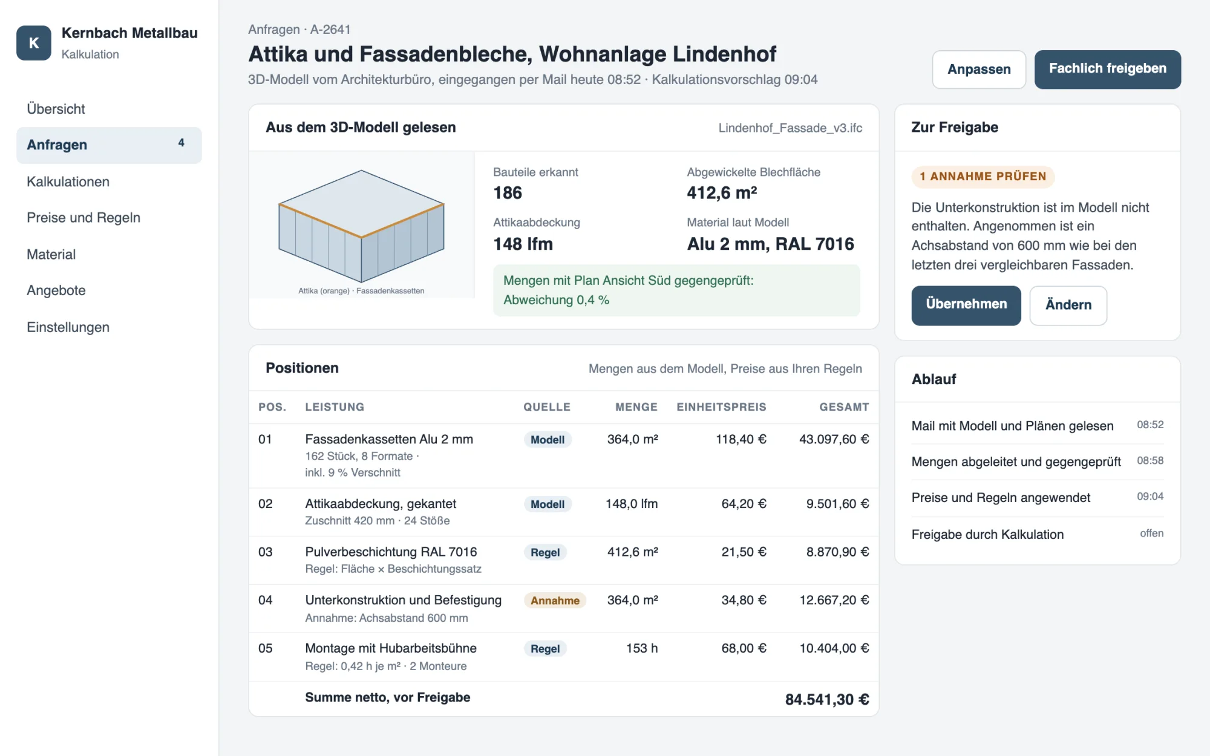Screen dimensions: 1210x756
Task: Click Modell tag on Fassadenkassetten row
Action: coord(548,440)
